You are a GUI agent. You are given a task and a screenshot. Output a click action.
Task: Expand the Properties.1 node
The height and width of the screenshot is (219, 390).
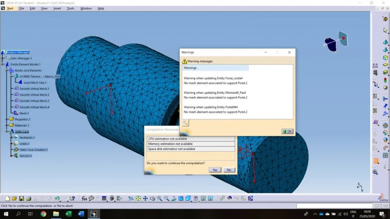[x=7, y=119]
